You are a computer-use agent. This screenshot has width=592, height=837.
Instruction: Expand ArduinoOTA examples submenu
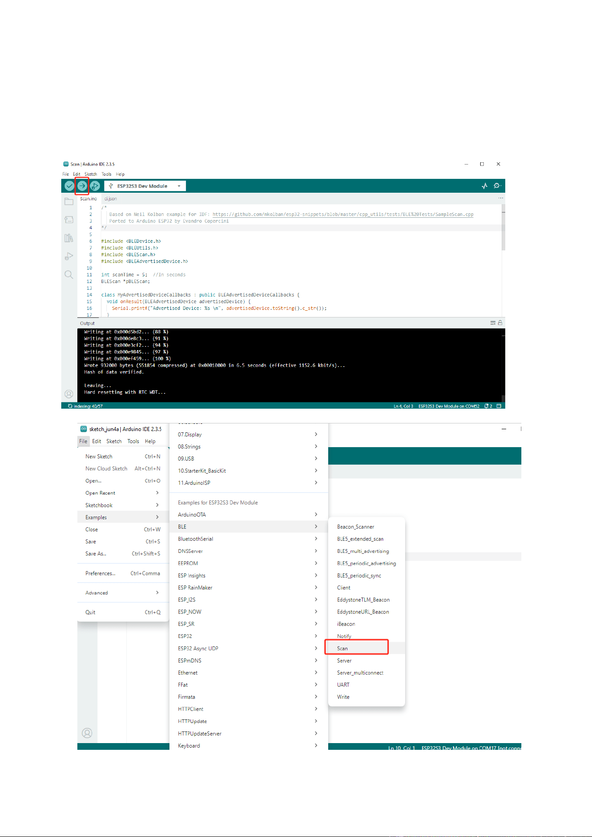(x=249, y=514)
